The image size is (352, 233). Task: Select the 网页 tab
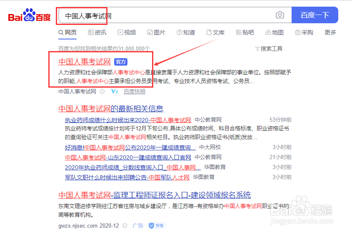point(67,33)
